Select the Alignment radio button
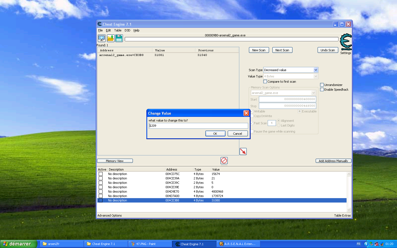 click(x=279, y=121)
